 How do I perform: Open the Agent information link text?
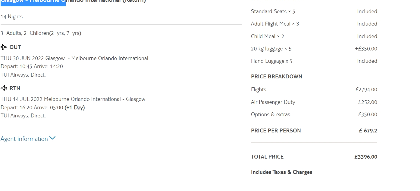24,139
